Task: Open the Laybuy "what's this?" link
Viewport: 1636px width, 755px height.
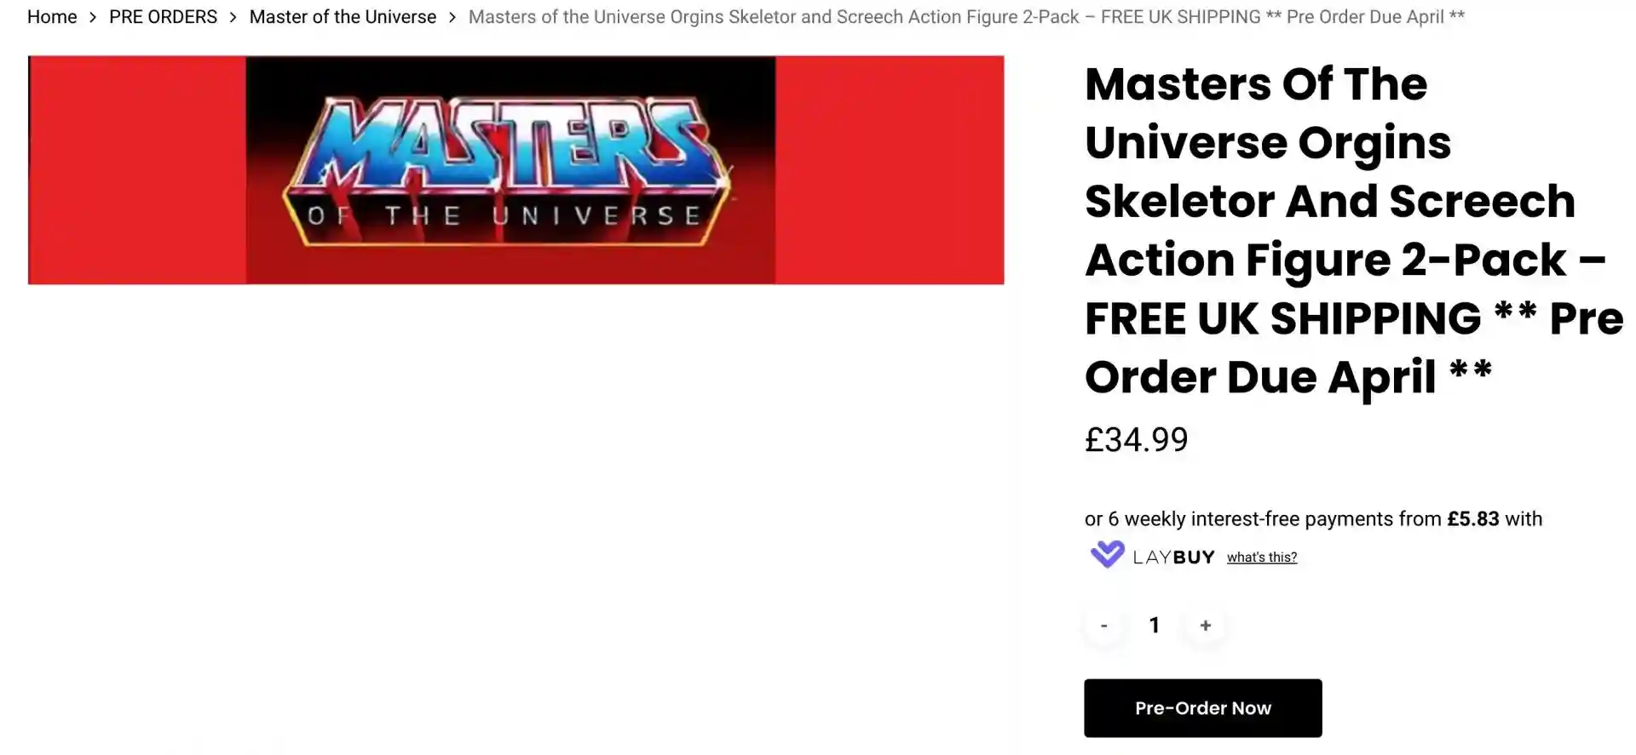Action: pyautogui.click(x=1261, y=558)
